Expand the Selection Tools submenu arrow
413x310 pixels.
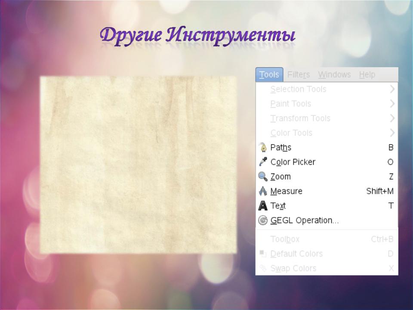coord(392,89)
